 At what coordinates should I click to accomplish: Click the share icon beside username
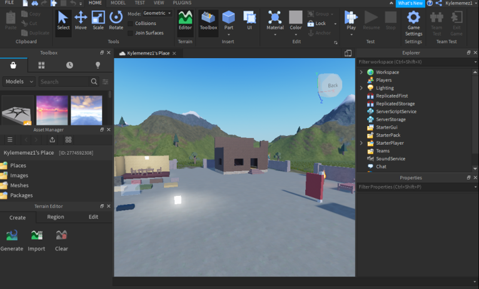coord(439,3)
